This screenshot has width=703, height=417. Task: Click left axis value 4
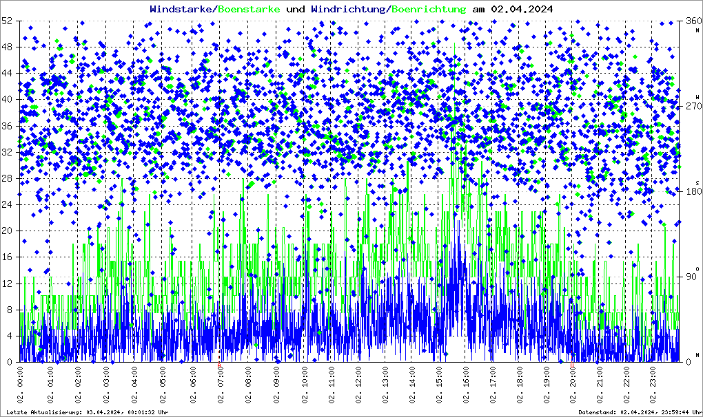(x=10, y=336)
